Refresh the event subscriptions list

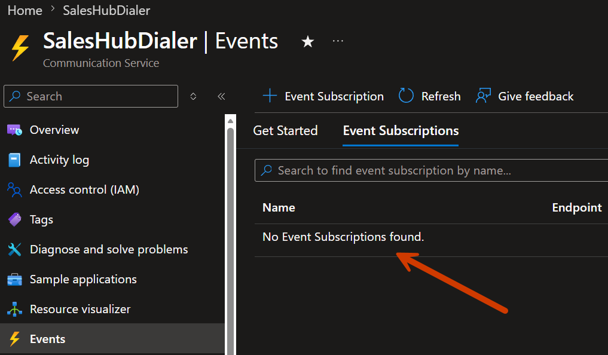(x=430, y=96)
